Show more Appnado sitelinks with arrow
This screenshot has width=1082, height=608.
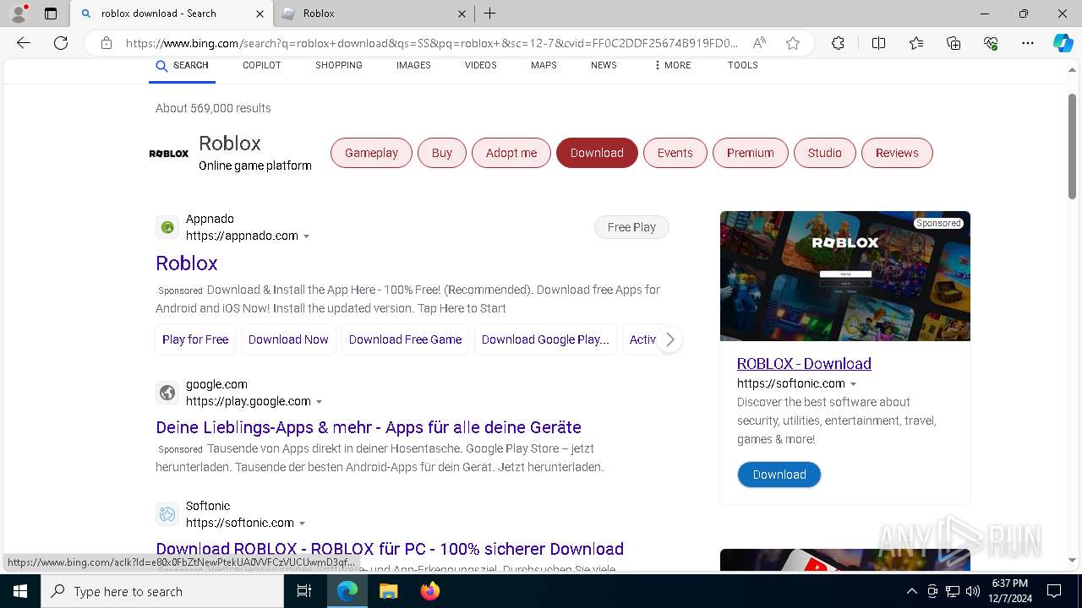coord(669,339)
